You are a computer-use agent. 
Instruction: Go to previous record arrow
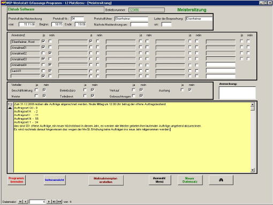pyautogui.click(x=26, y=202)
